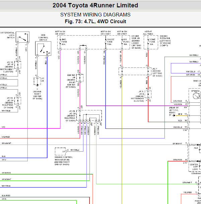201x204 pixels.
Task: Click the 'SPEEDO' label in combination meter
Action: pyautogui.click(x=195, y=91)
